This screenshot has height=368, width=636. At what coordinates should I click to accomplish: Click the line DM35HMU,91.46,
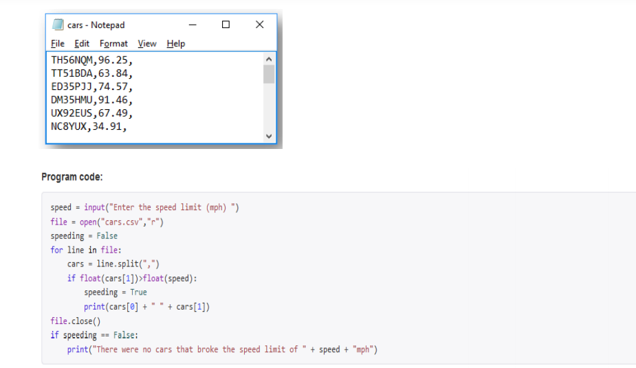(x=92, y=100)
